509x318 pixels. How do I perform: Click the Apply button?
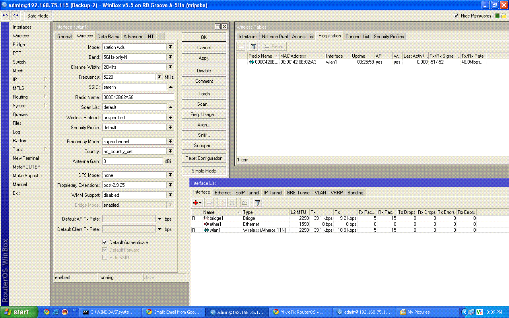pyautogui.click(x=204, y=58)
